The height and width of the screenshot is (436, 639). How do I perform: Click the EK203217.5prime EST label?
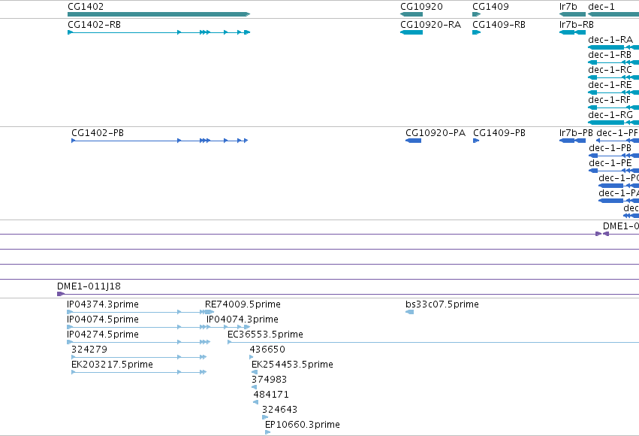click(112, 365)
